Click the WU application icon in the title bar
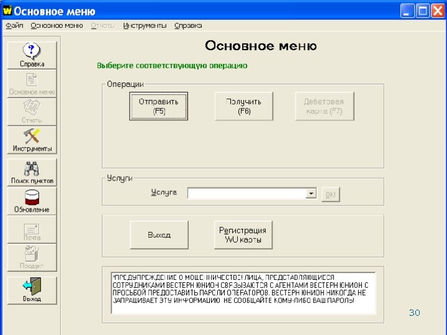The width and height of the screenshot is (447, 335). (x=7, y=11)
